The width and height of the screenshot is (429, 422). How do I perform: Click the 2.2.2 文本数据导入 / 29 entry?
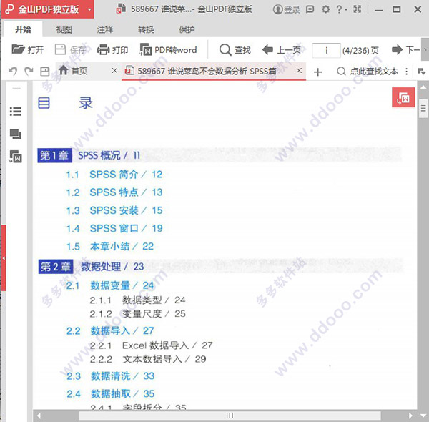pyautogui.click(x=148, y=359)
